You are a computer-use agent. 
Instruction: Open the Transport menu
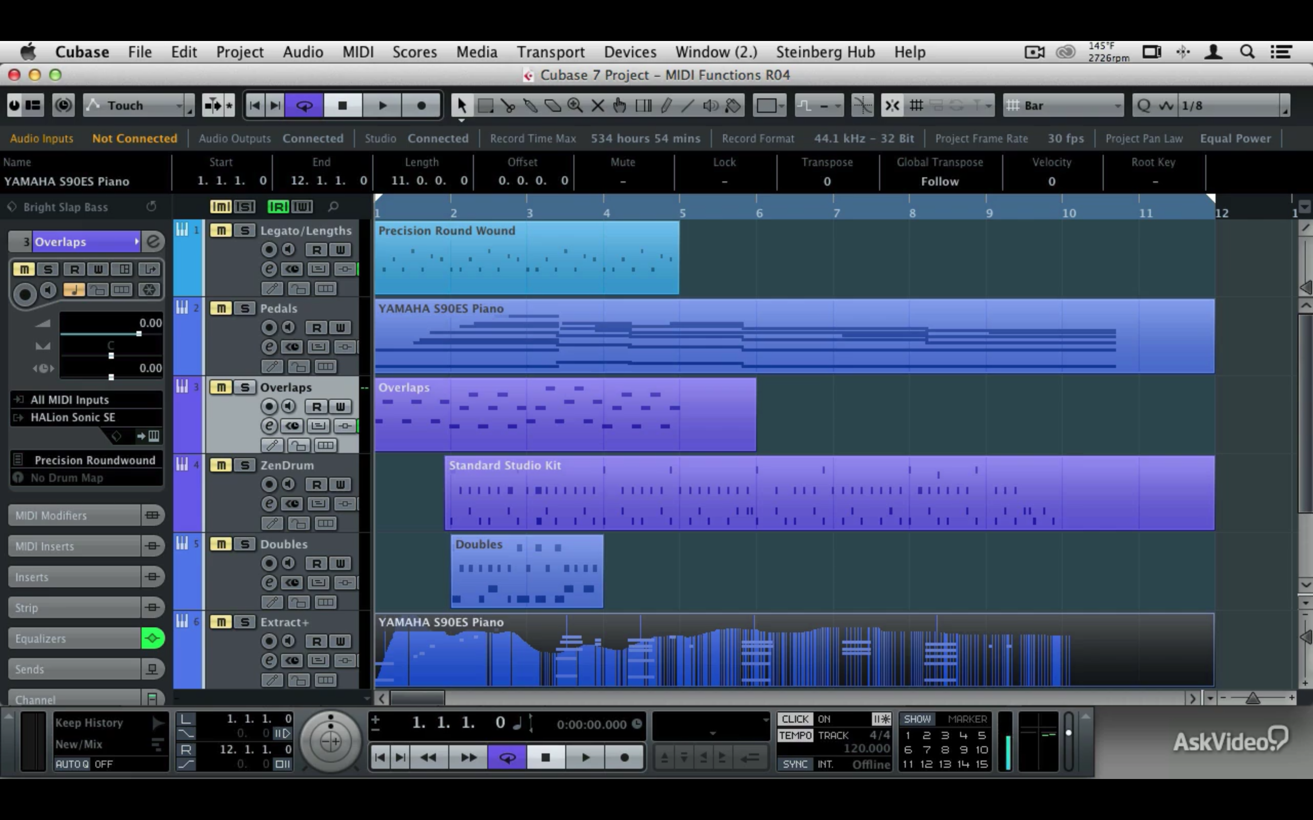pyautogui.click(x=551, y=52)
